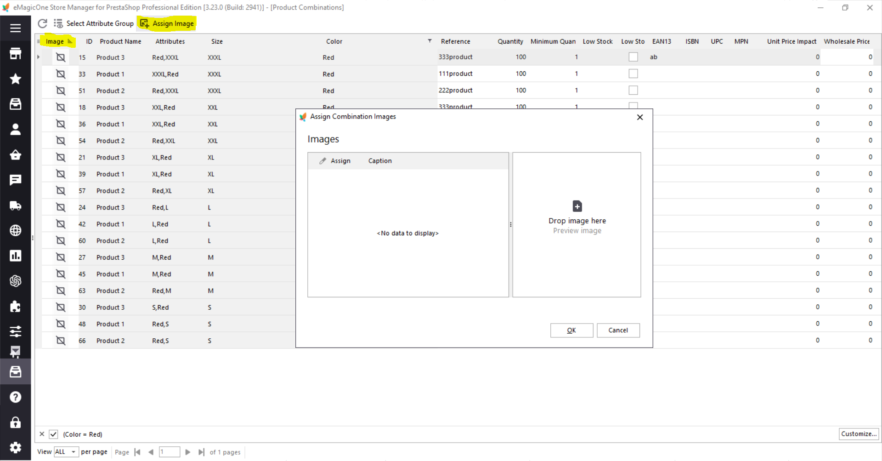Toggle Low Stock checkbox for 111product row

coord(633,74)
